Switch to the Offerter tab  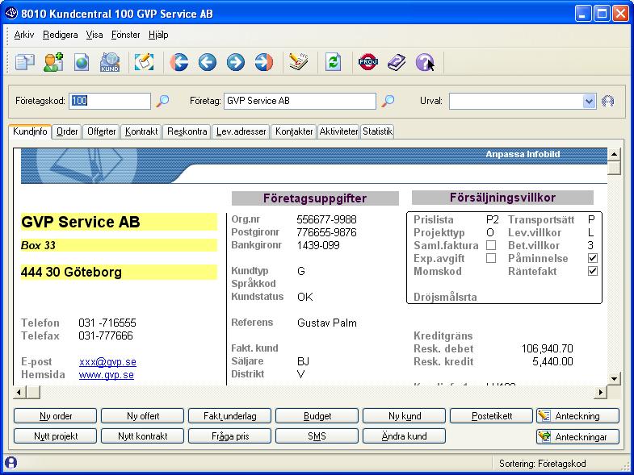pos(102,131)
